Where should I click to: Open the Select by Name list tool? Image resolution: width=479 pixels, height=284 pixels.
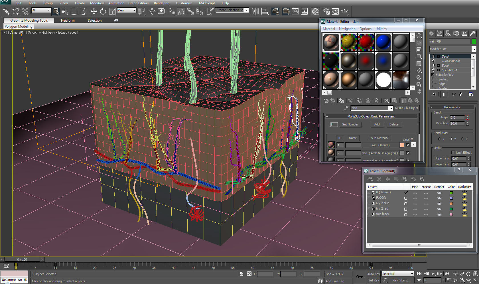pyautogui.click(x=65, y=11)
